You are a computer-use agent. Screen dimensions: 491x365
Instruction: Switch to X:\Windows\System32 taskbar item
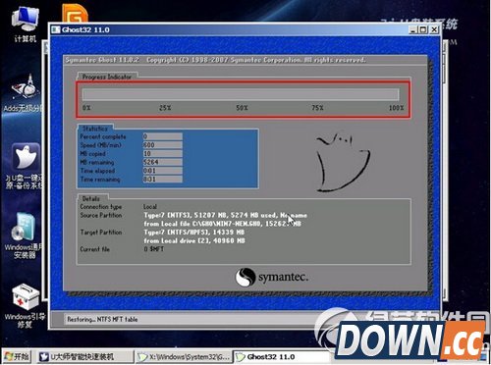point(184,357)
